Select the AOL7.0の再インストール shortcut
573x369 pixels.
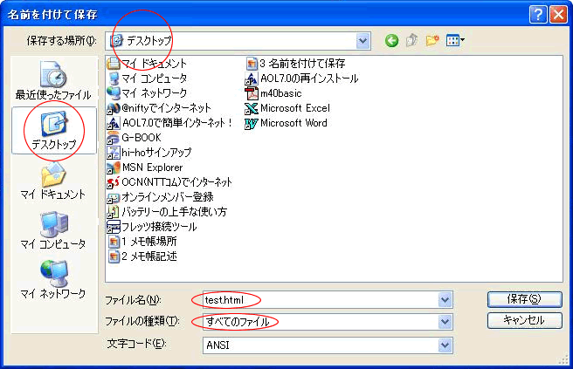pyautogui.click(x=302, y=79)
